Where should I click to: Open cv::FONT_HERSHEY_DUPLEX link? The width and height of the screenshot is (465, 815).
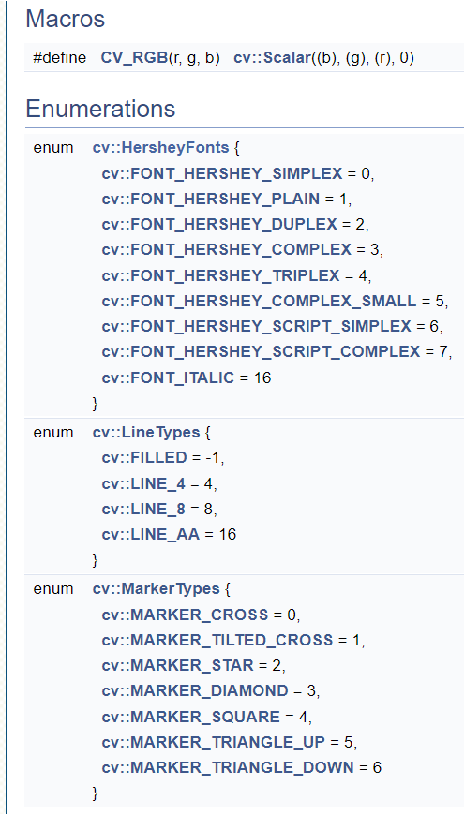(219, 224)
